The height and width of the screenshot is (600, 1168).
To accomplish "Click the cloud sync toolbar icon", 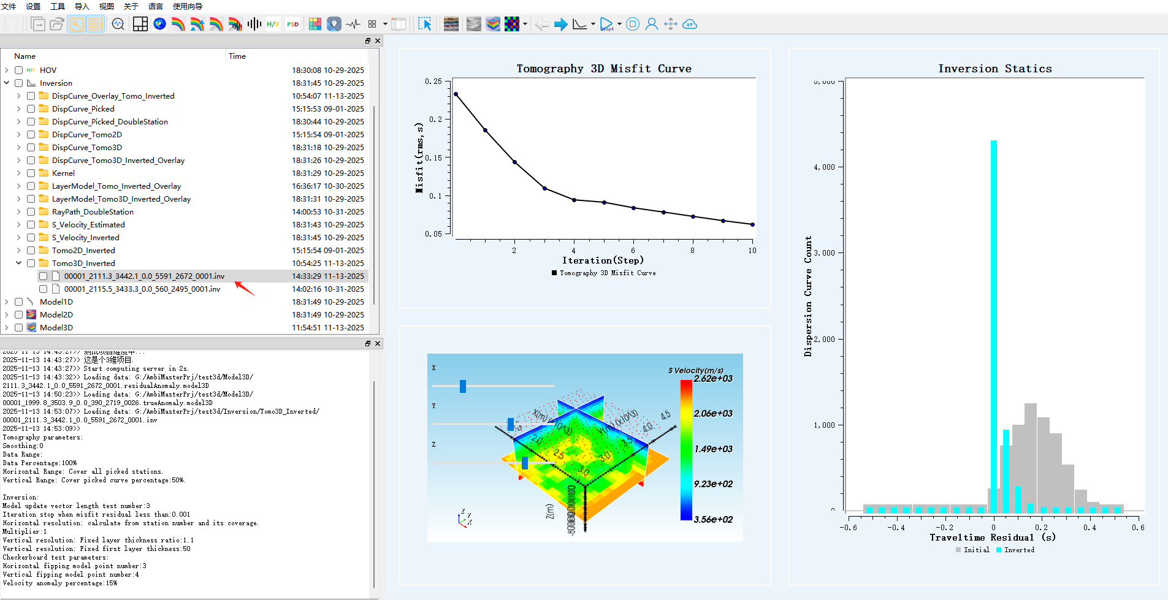I will (x=690, y=25).
